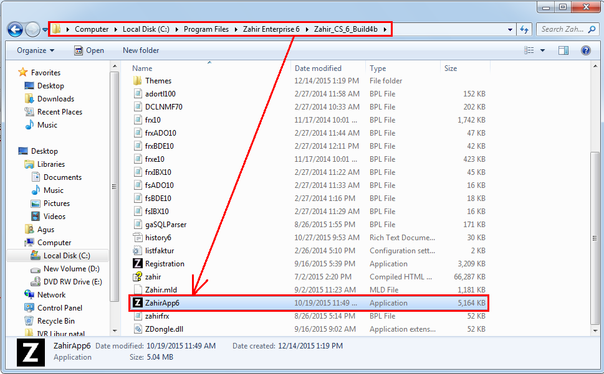Select the frxADO10 file

tap(160, 133)
